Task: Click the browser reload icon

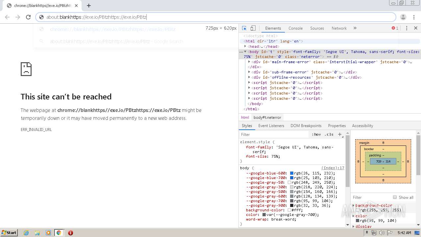Action: (28, 17)
